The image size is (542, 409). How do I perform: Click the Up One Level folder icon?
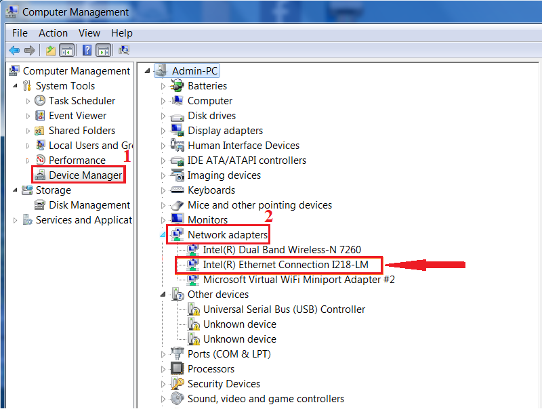pos(50,50)
